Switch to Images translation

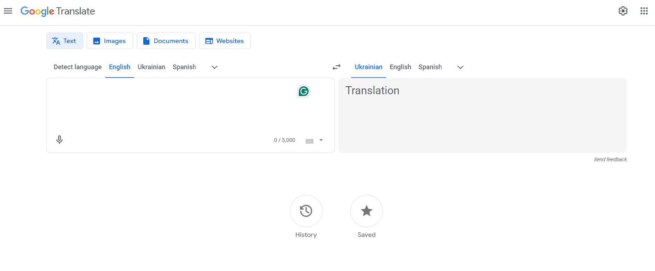click(x=110, y=41)
